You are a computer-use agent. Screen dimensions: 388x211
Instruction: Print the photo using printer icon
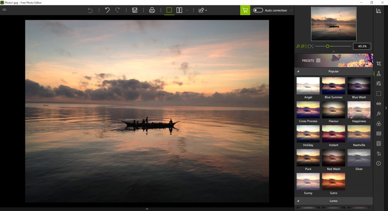tap(152, 10)
